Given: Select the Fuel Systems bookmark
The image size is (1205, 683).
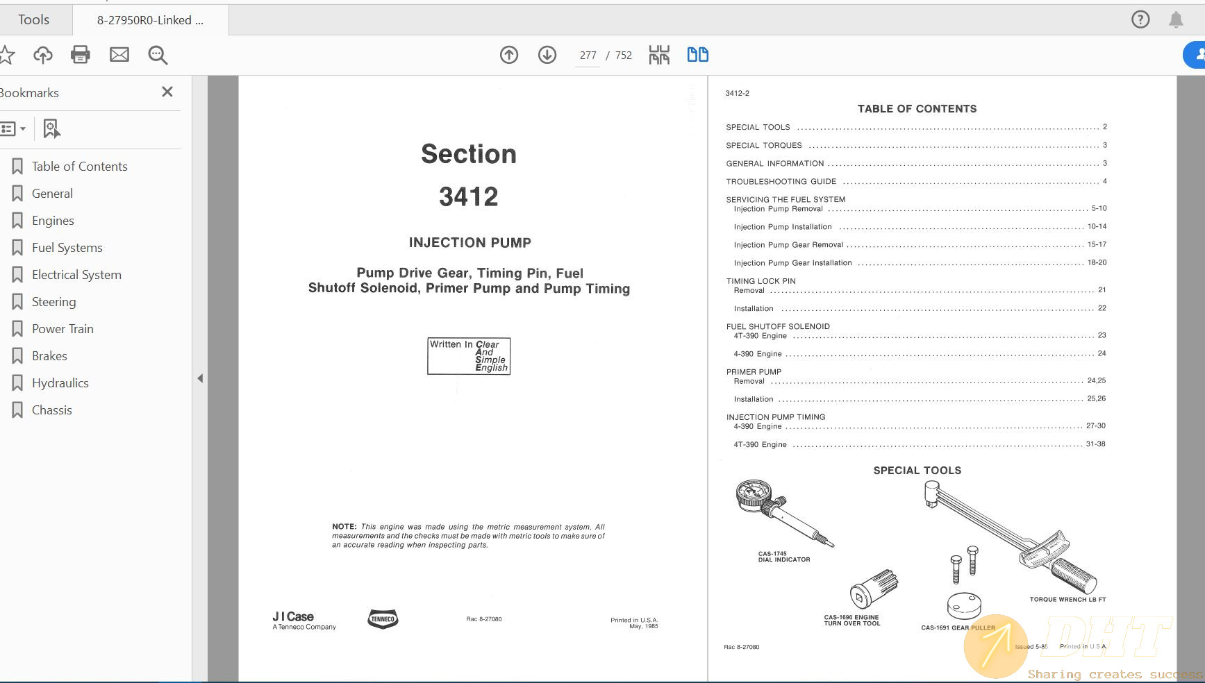Looking at the screenshot, I should click(x=67, y=247).
